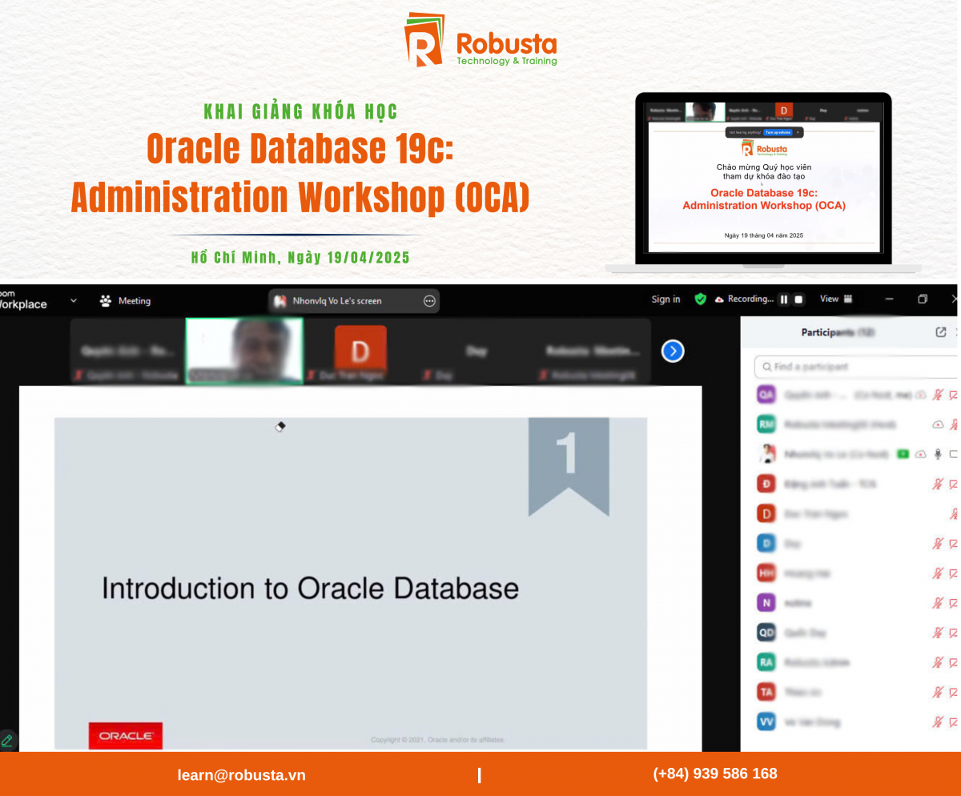Toggle muted mic in N row
This screenshot has width=961, height=796.
pyautogui.click(x=938, y=603)
